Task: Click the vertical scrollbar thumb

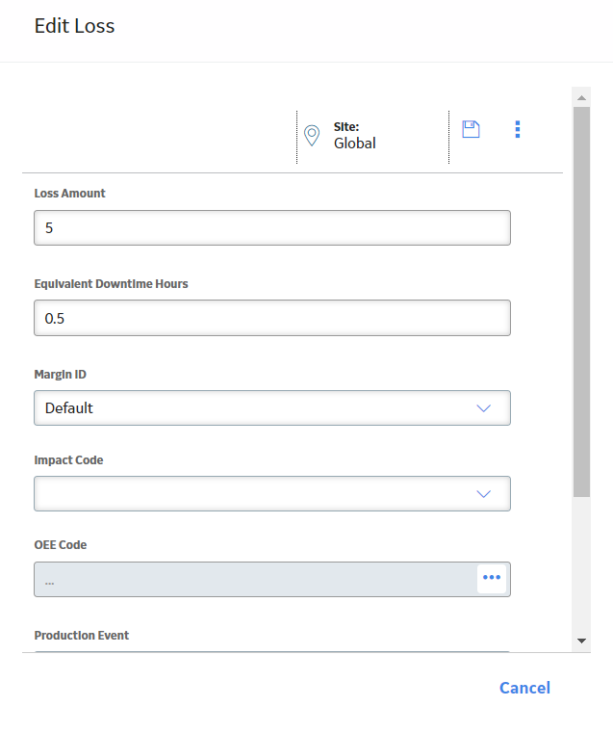Action: (x=581, y=302)
